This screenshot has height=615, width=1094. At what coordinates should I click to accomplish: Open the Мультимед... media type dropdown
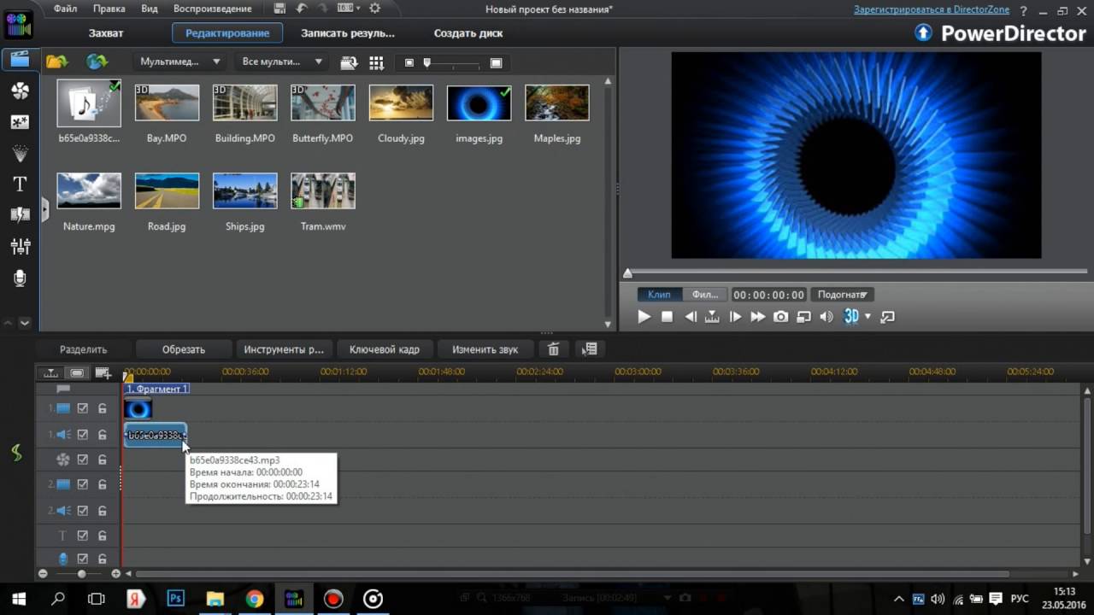coord(180,61)
